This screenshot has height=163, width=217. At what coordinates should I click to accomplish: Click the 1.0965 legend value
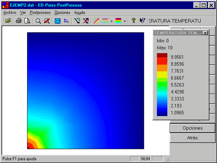177,113
